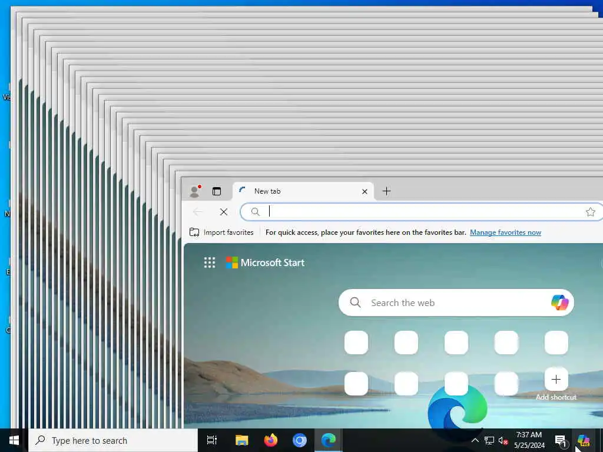The height and width of the screenshot is (452, 603).
Task: Click the magnifier icon in Search the web
Action: (355, 303)
